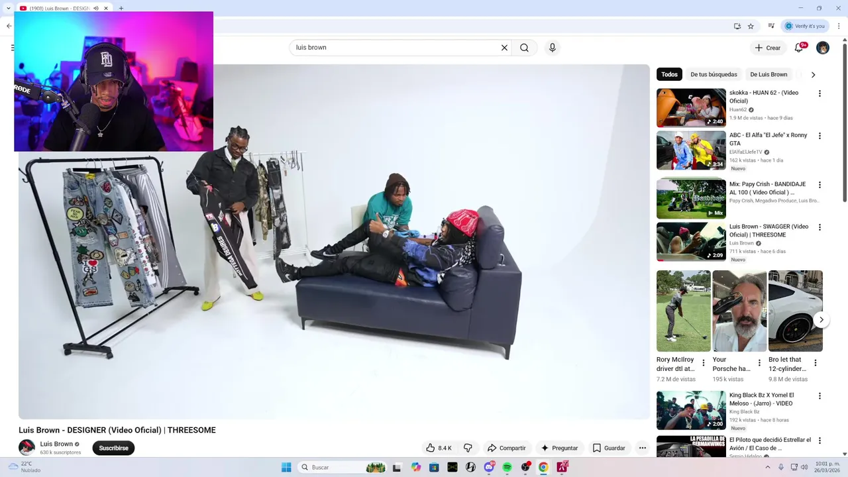This screenshot has height=477, width=848.
Task: Click the Chrome taskbar icon
Action: pyautogui.click(x=543, y=467)
